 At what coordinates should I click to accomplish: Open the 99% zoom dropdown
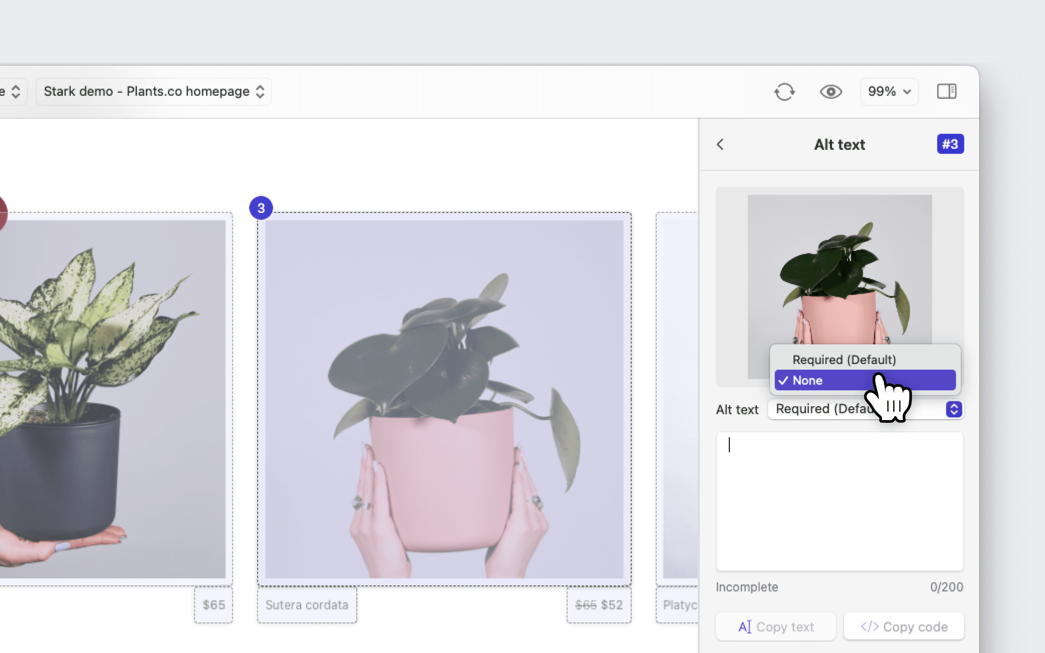[x=889, y=91]
